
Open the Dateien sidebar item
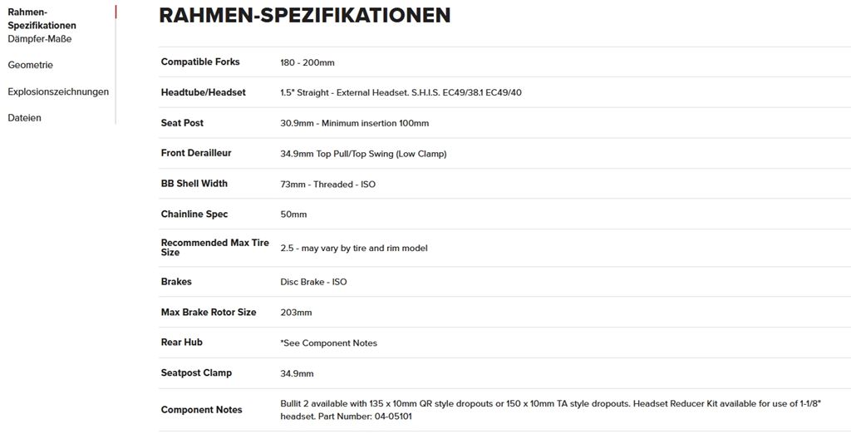pyautogui.click(x=24, y=118)
